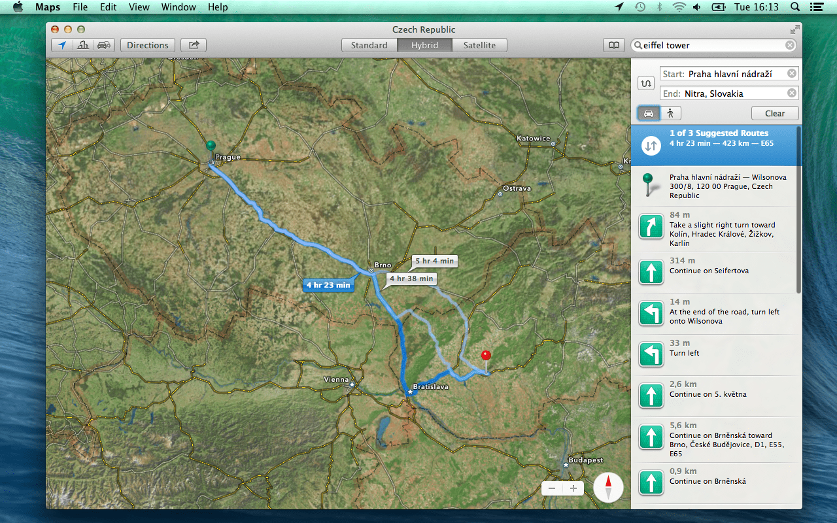The image size is (837, 523).
Task: Clear the End field Nitra, Slovakia
Action: pos(792,93)
